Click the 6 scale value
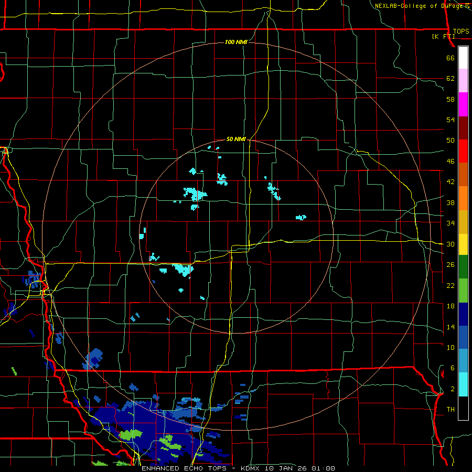Image resolution: width=472 pixels, height=472 pixels. tap(453, 368)
